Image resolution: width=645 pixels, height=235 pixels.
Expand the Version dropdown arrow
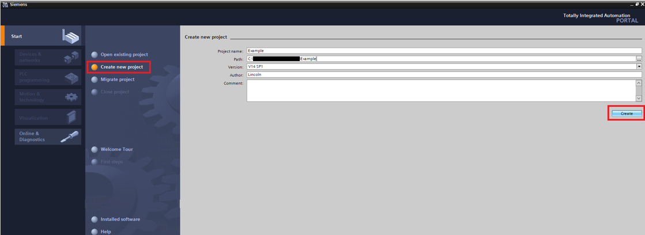[639, 67]
